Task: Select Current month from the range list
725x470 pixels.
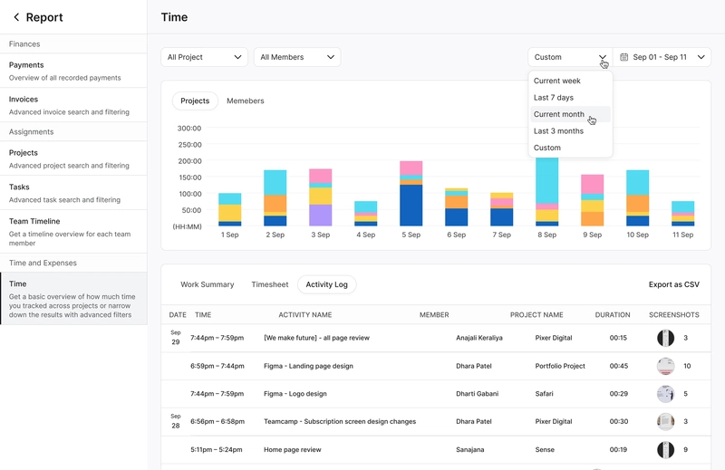Action: pyautogui.click(x=559, y=114)
